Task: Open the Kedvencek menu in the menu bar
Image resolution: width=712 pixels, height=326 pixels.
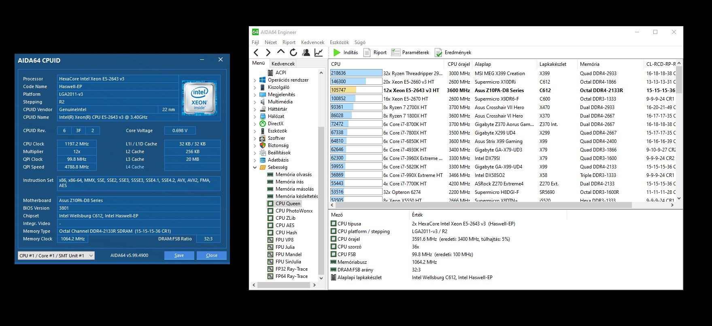Action: [x=312, y=42]
